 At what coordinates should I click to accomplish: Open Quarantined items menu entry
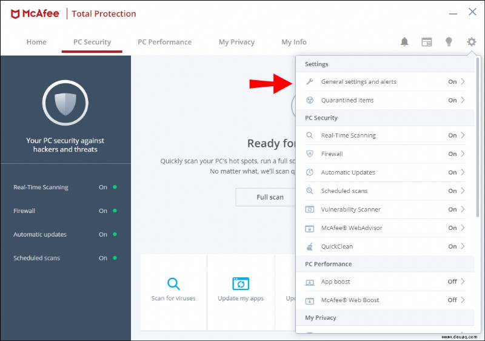[385, 100]
